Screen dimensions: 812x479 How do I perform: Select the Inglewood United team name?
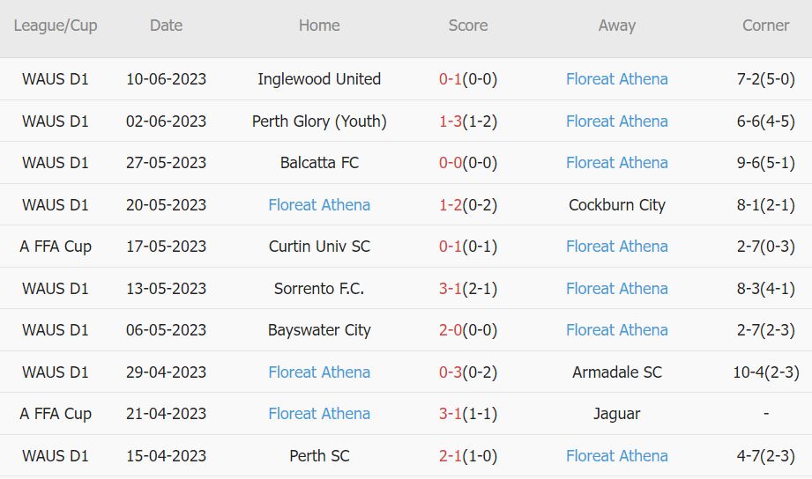point(319,79)
